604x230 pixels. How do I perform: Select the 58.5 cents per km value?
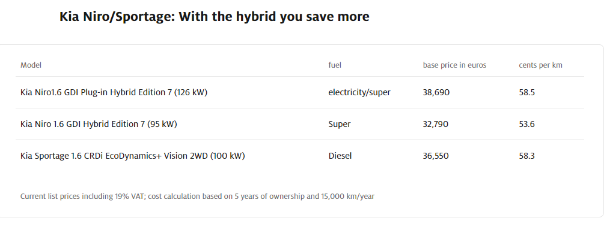tap(526, 92)
